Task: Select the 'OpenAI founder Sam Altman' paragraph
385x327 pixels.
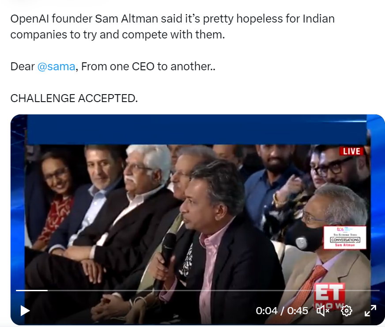Action: tap(172, 27)
